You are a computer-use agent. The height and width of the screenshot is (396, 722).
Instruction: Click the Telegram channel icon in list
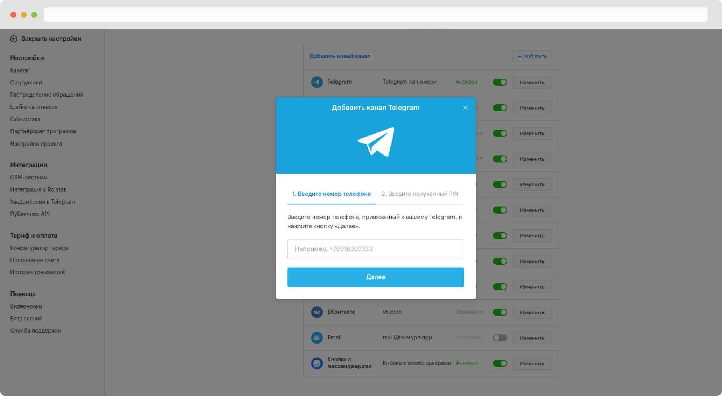click(317, 82)
